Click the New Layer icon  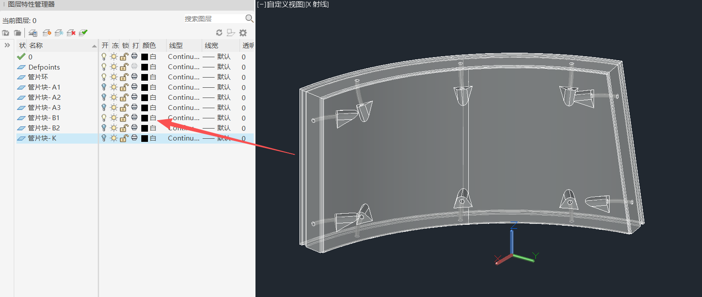click(47, 33)
